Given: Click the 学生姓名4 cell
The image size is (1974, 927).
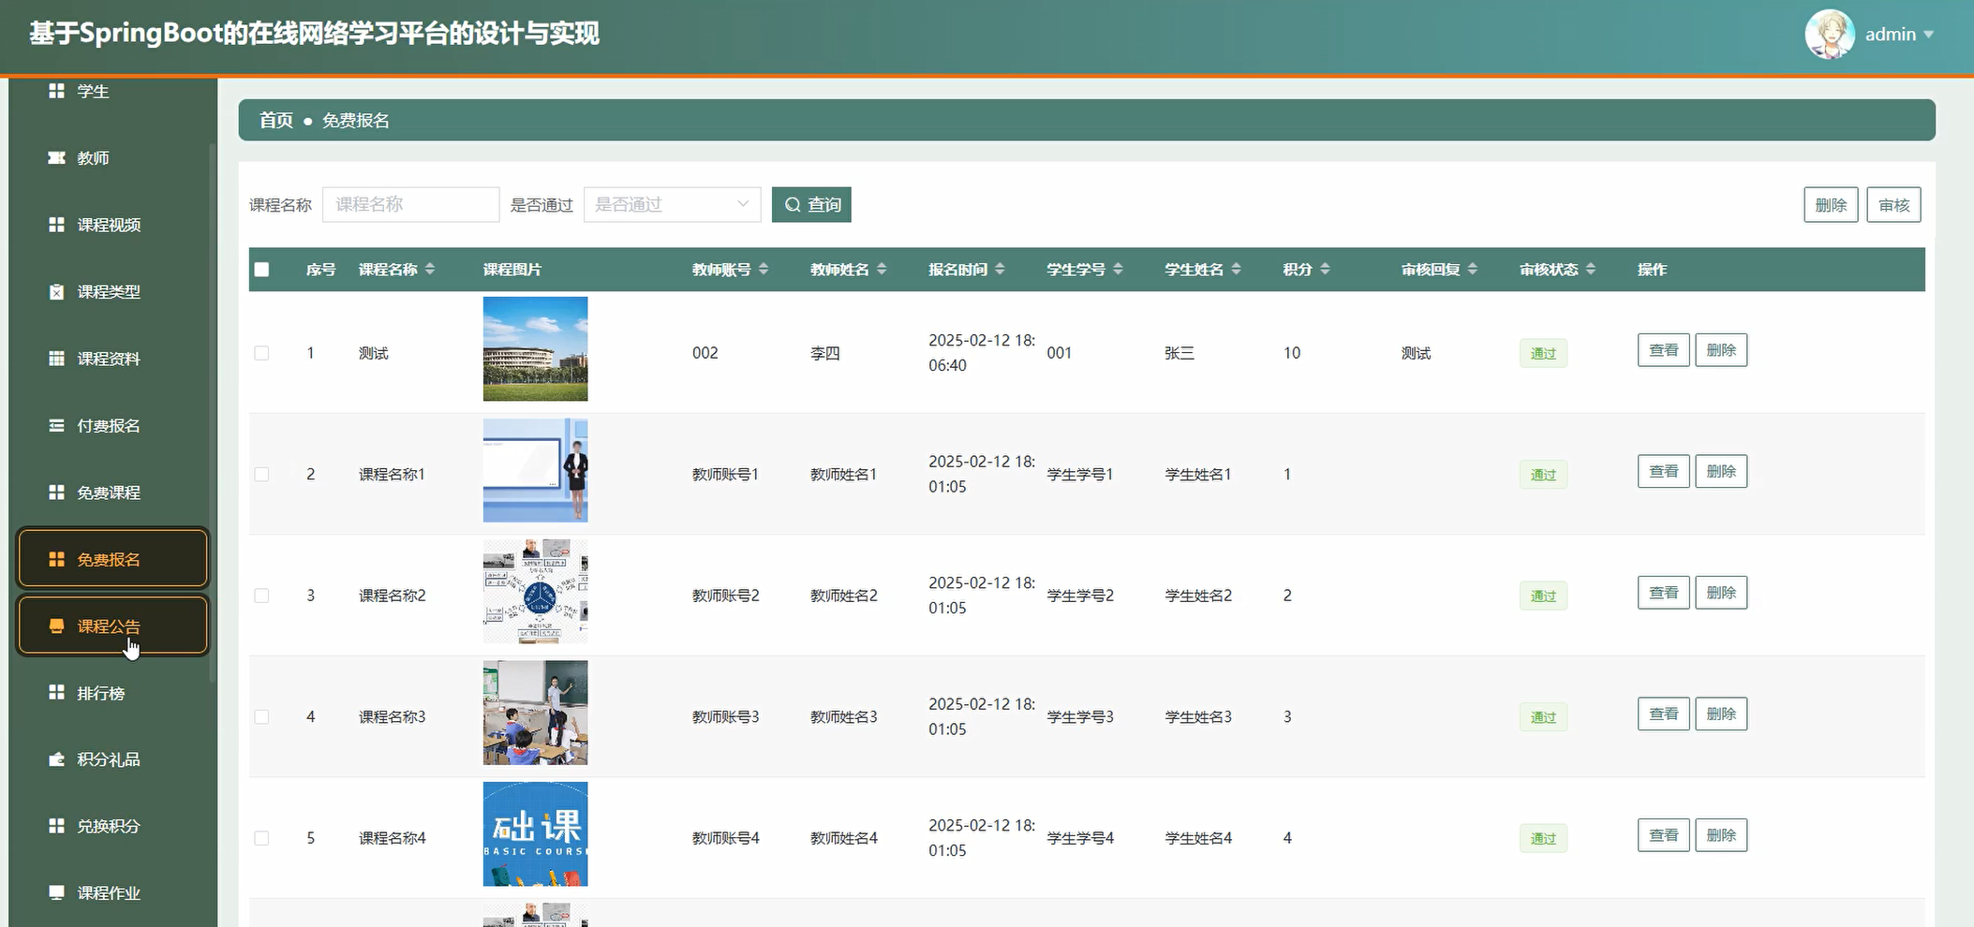Looking at the screenshot, I should coord(1198,838).
